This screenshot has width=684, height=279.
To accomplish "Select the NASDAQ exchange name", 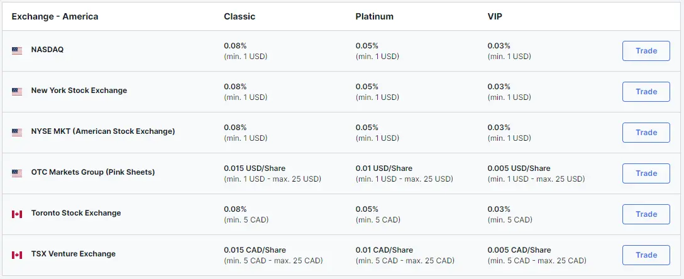I will click(x=47, y=50).
